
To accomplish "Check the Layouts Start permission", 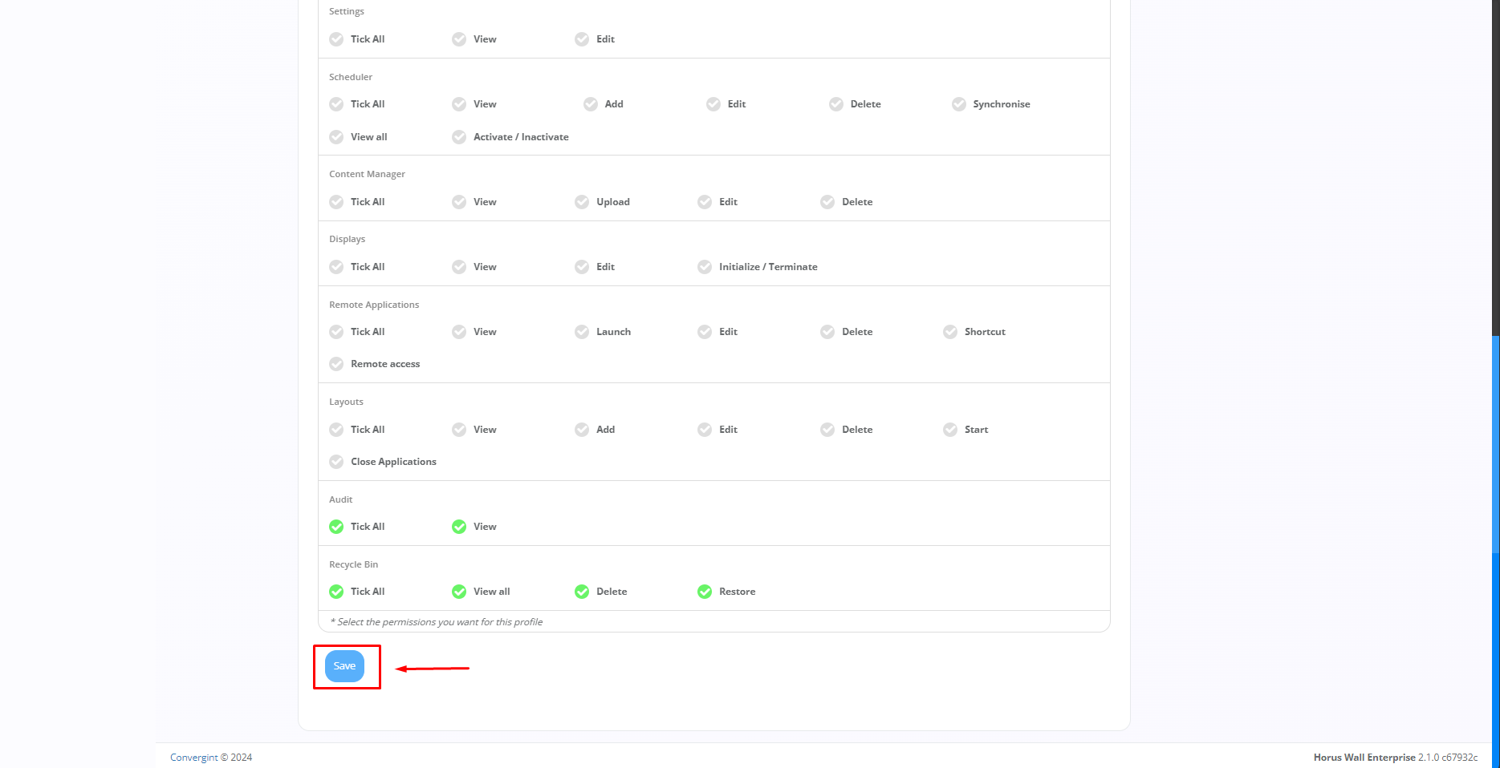I will [x=950, y=430].
